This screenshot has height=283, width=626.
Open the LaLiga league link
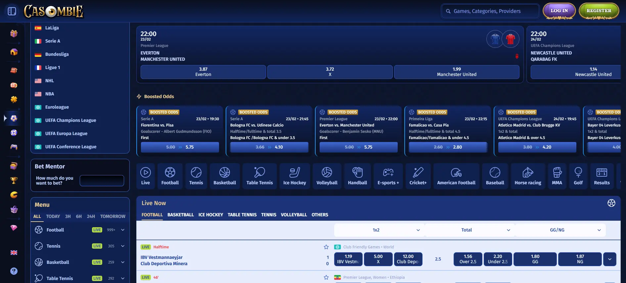pos(52,28)
